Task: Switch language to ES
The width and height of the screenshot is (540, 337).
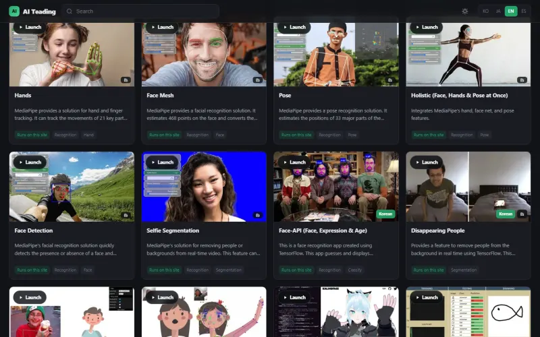Action: click(524, 11)
